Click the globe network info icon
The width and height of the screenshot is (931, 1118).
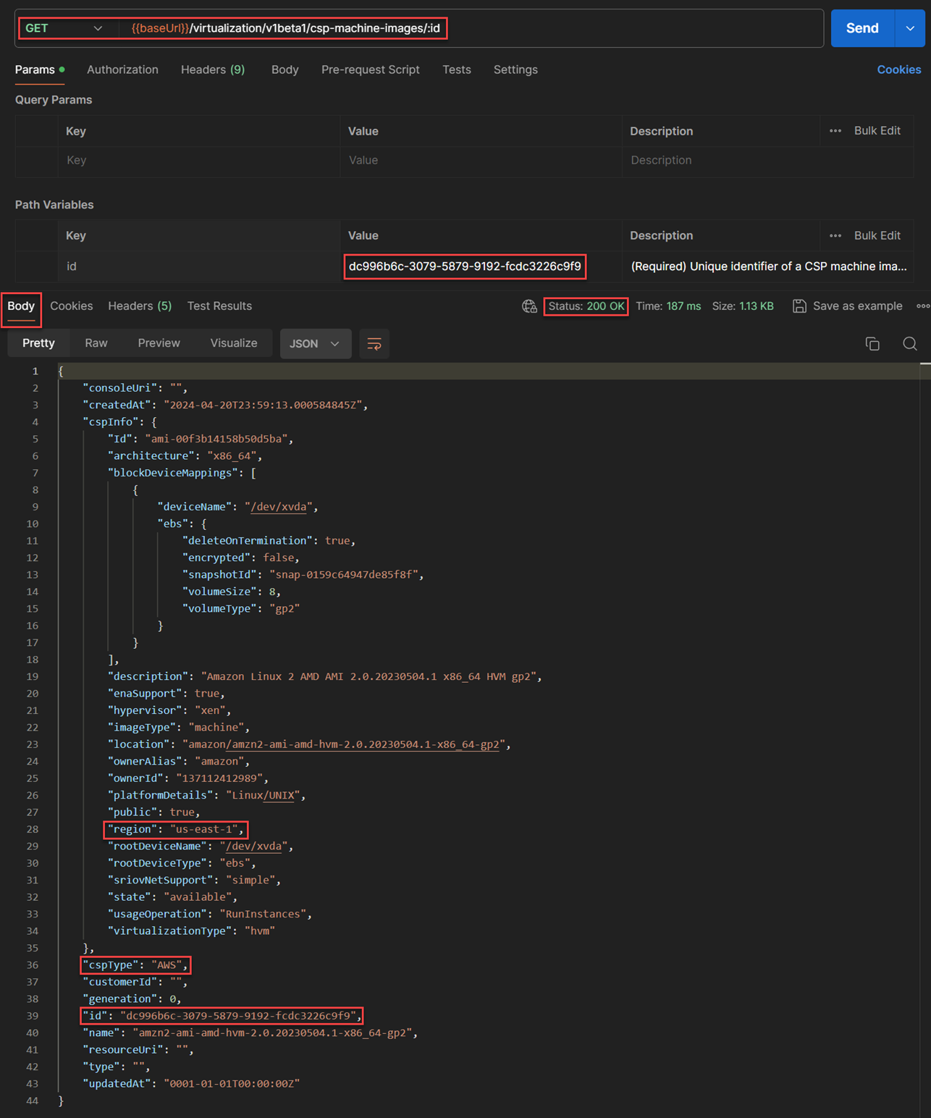click(529, 306)
